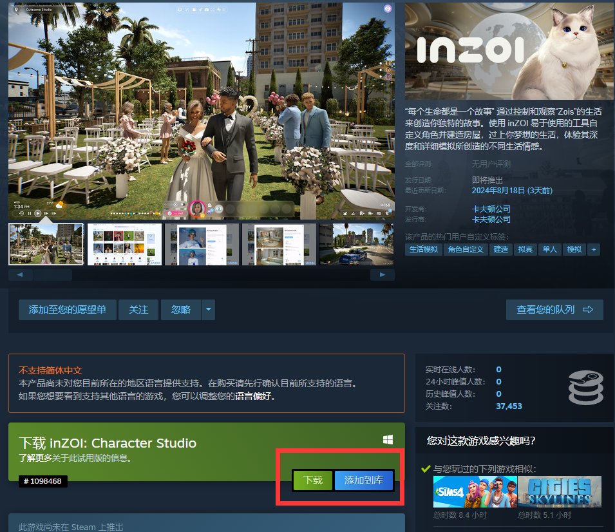Click the pause icon in game screenshot
Viewport: 615px width, 532px height.
30,213
